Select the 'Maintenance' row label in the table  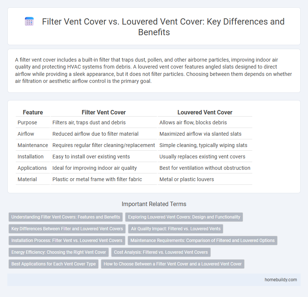pos(33,145)
